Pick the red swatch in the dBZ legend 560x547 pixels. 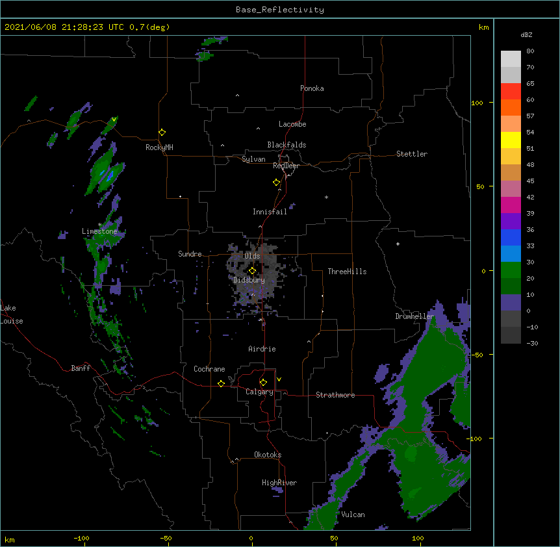pyautogui.click(x=511, y=91)
